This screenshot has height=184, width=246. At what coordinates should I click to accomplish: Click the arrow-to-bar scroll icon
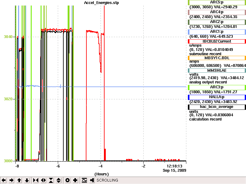tap(92, 180)
